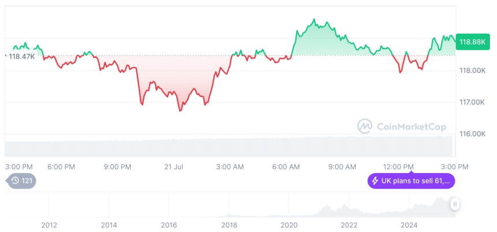The width and height of the screenshot is (497, 232).
Task: Click the 9:00 PM time axis label
Action: [x=117, y=167]
